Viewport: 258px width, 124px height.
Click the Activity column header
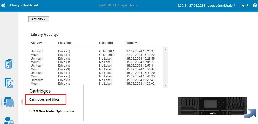tap(36, 43)
